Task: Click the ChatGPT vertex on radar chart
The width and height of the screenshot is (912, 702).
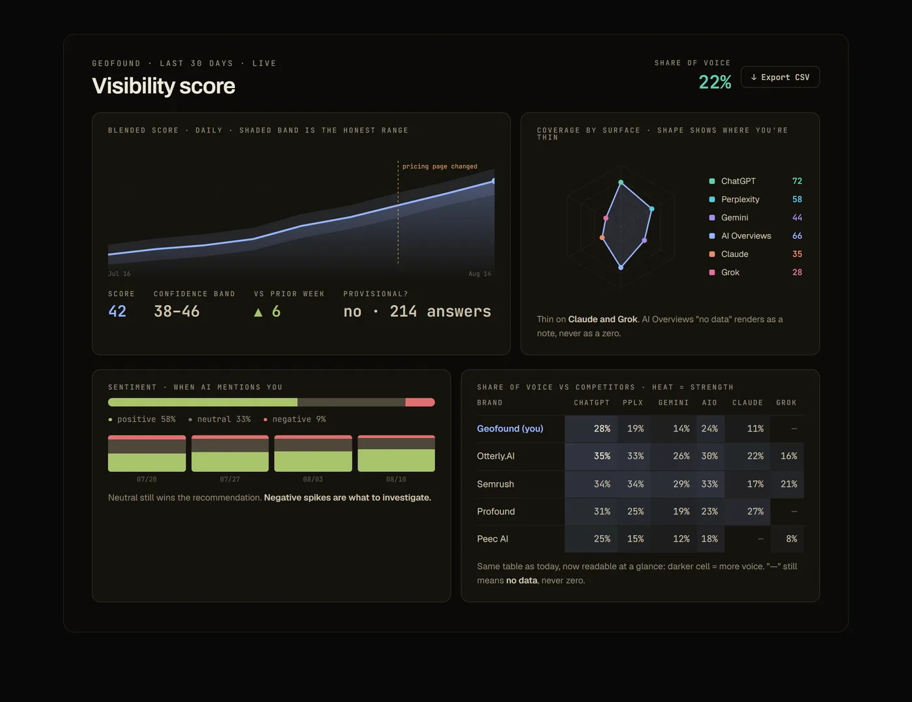Action: (x=621, y=183)
